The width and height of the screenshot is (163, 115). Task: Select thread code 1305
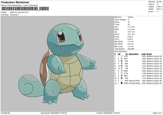[x=144, y=59]
